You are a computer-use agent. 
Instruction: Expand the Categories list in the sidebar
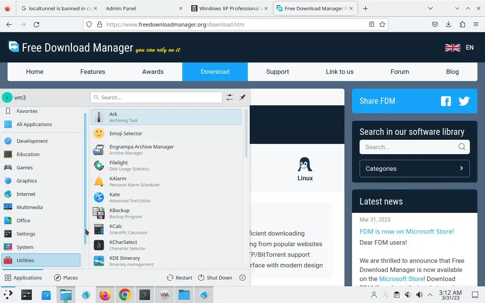coord(415,169)
